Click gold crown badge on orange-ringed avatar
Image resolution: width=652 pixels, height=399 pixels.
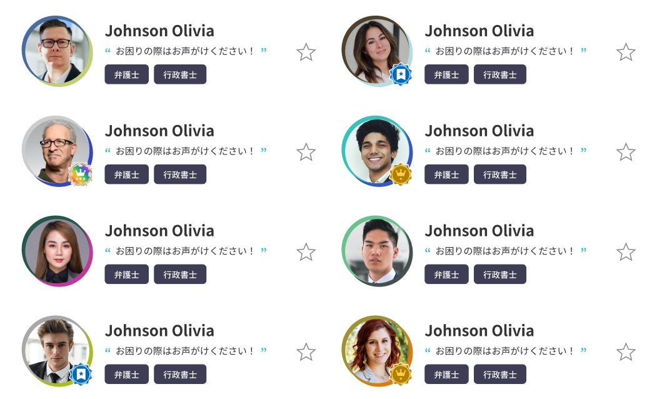pos(401,374)
